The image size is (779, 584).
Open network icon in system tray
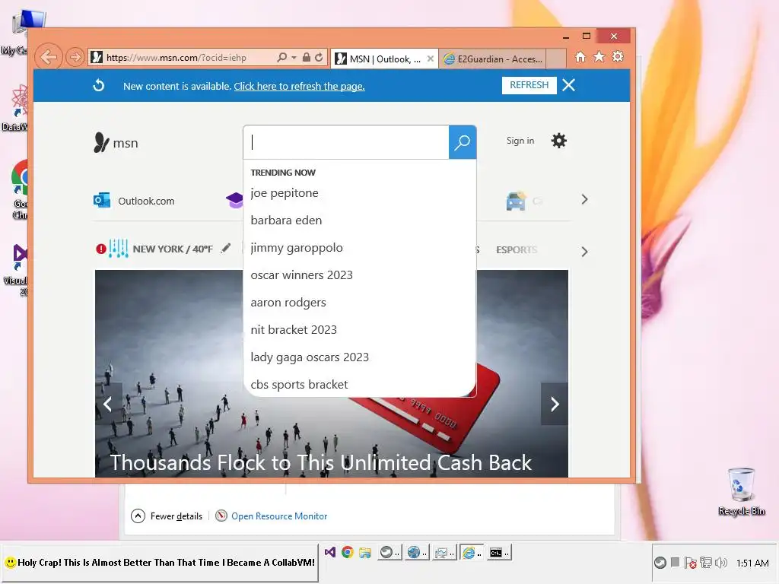coord(705,563)
